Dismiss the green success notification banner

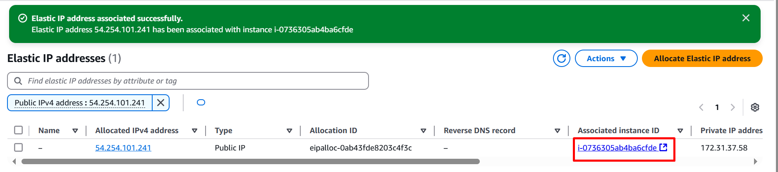(746, 18)
